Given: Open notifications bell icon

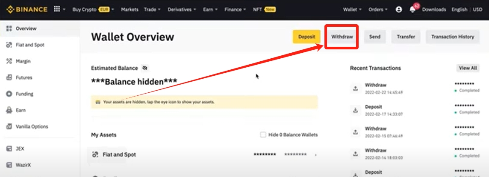Looking at the screenshot, I should click(412, 10).
